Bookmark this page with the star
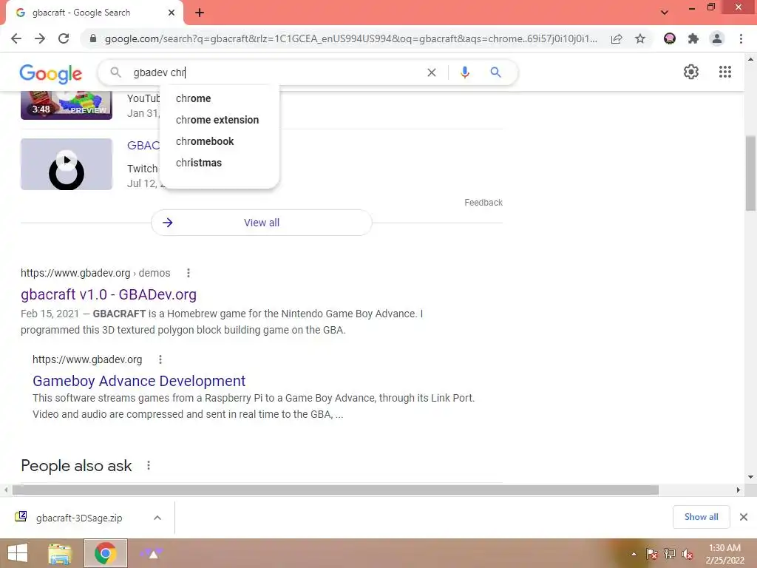 [640, 38]
